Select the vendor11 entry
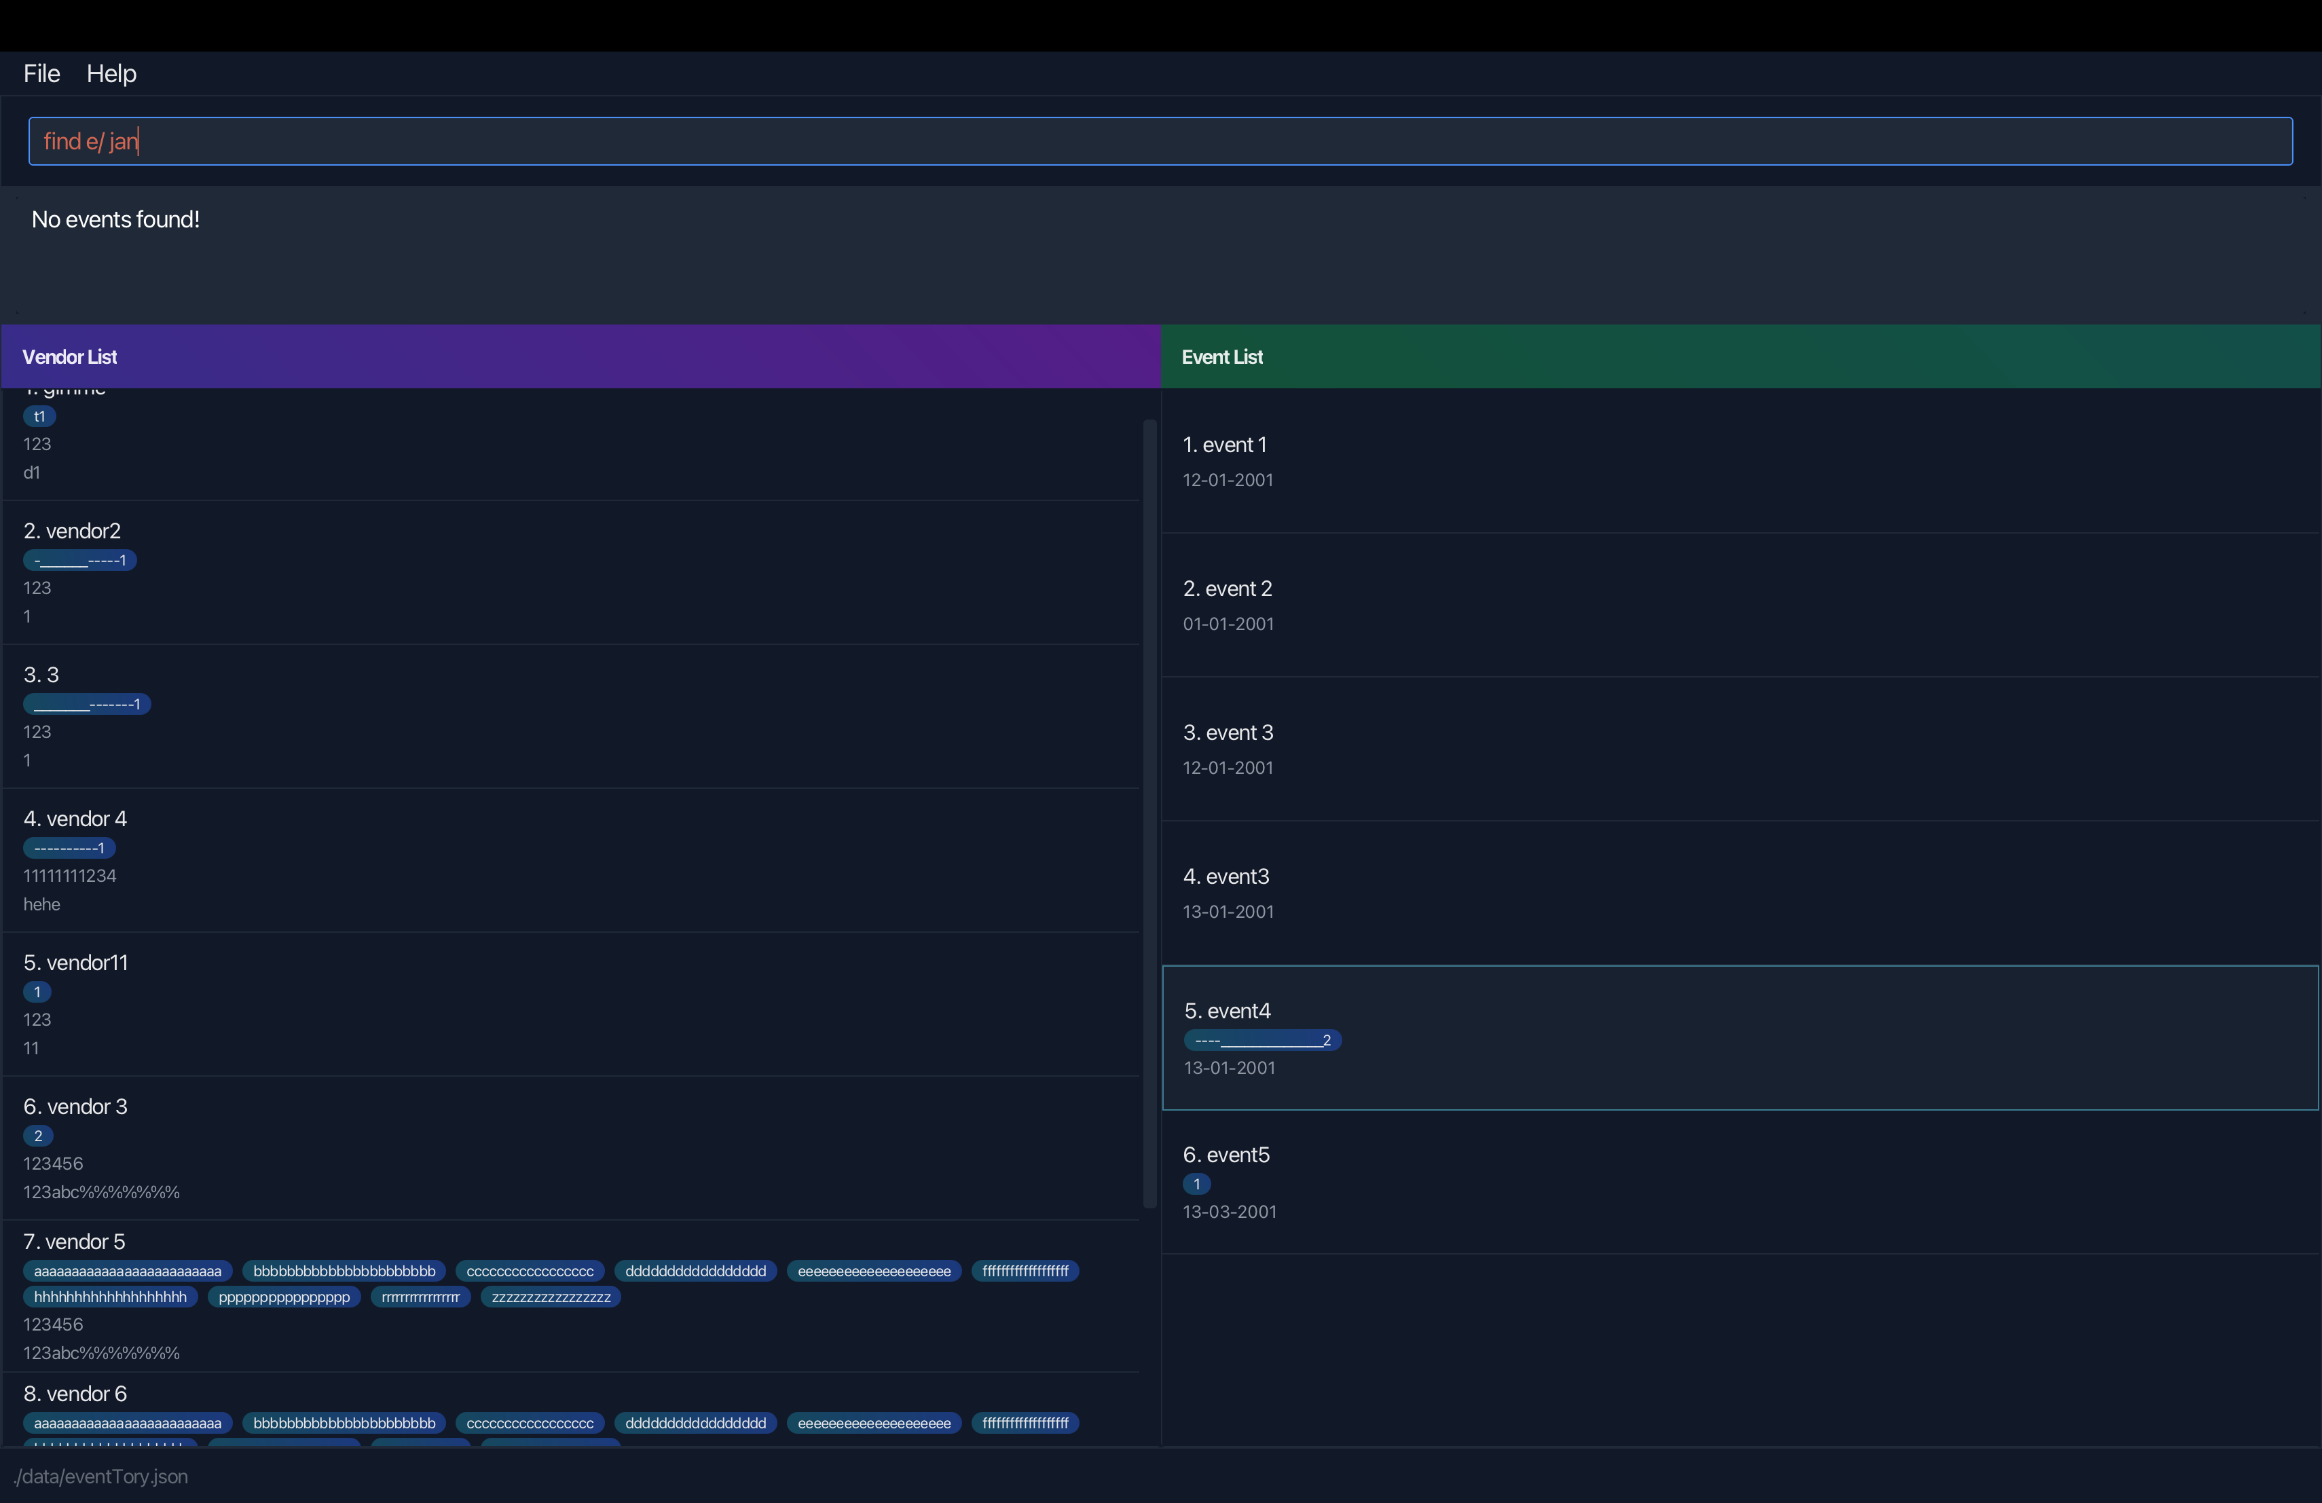The image size is (2322, 1503). pos(571,1003)
